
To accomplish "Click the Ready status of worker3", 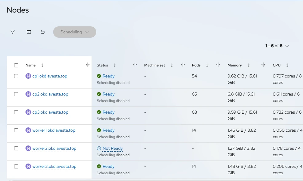I will pos(108,167).
